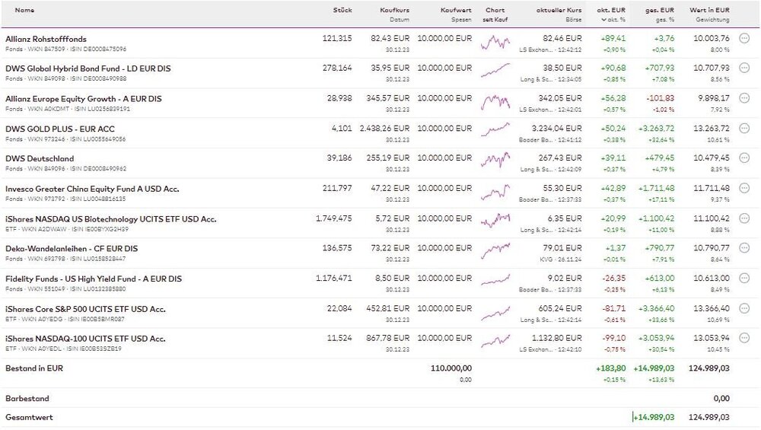Screen dimensions: 761x430
Task: Click the Gesamtwert gain value field
Action: (x=654, y=417)
